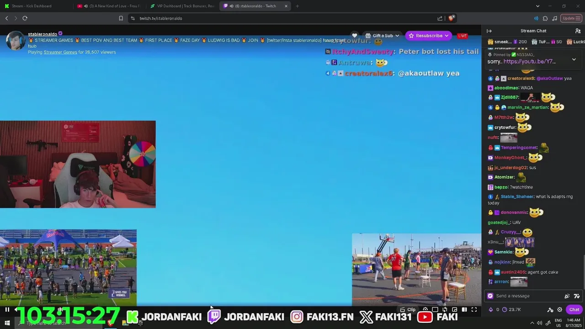Open the Resubscribe dropdown arrow
585x329 pixels.
(447, 36)
